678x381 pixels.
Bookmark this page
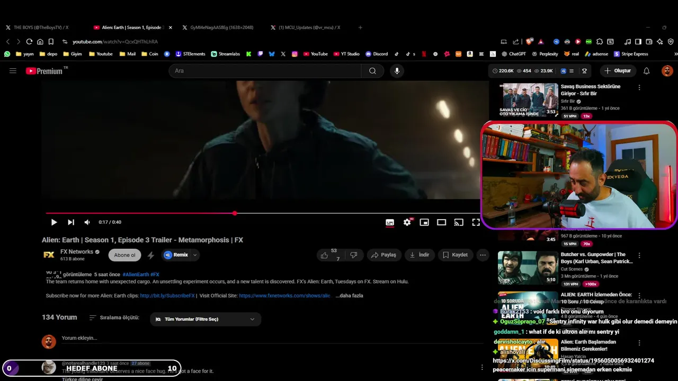[x=51, y=41]
